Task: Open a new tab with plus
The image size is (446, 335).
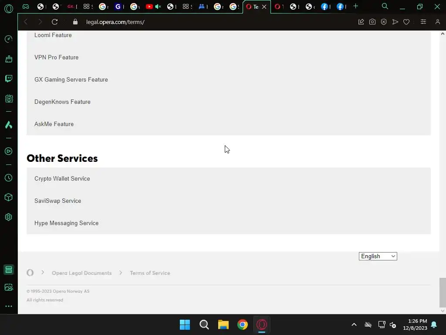Action: tap(355, 6)
